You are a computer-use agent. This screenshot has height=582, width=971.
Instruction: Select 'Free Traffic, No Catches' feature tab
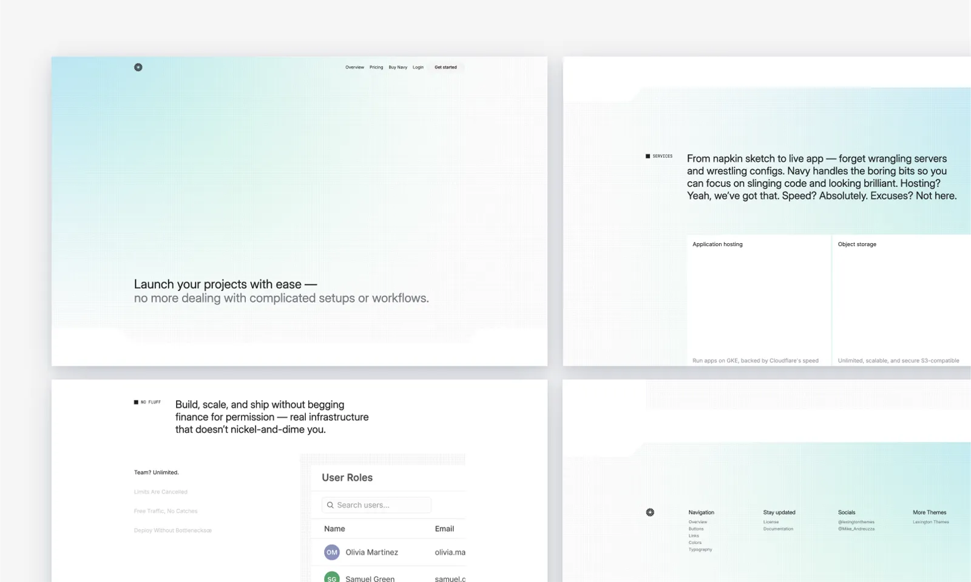(x=166, y=511)
